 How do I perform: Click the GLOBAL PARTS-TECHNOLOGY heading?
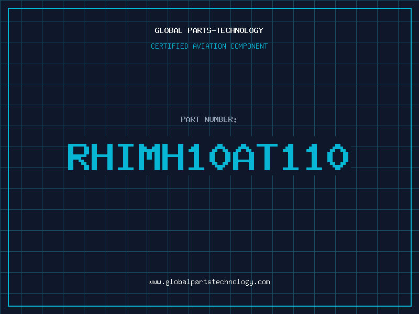[x=209, y=30]
